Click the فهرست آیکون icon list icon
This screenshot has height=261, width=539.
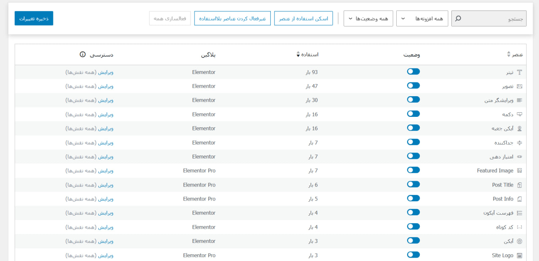[x=520, y=213]
